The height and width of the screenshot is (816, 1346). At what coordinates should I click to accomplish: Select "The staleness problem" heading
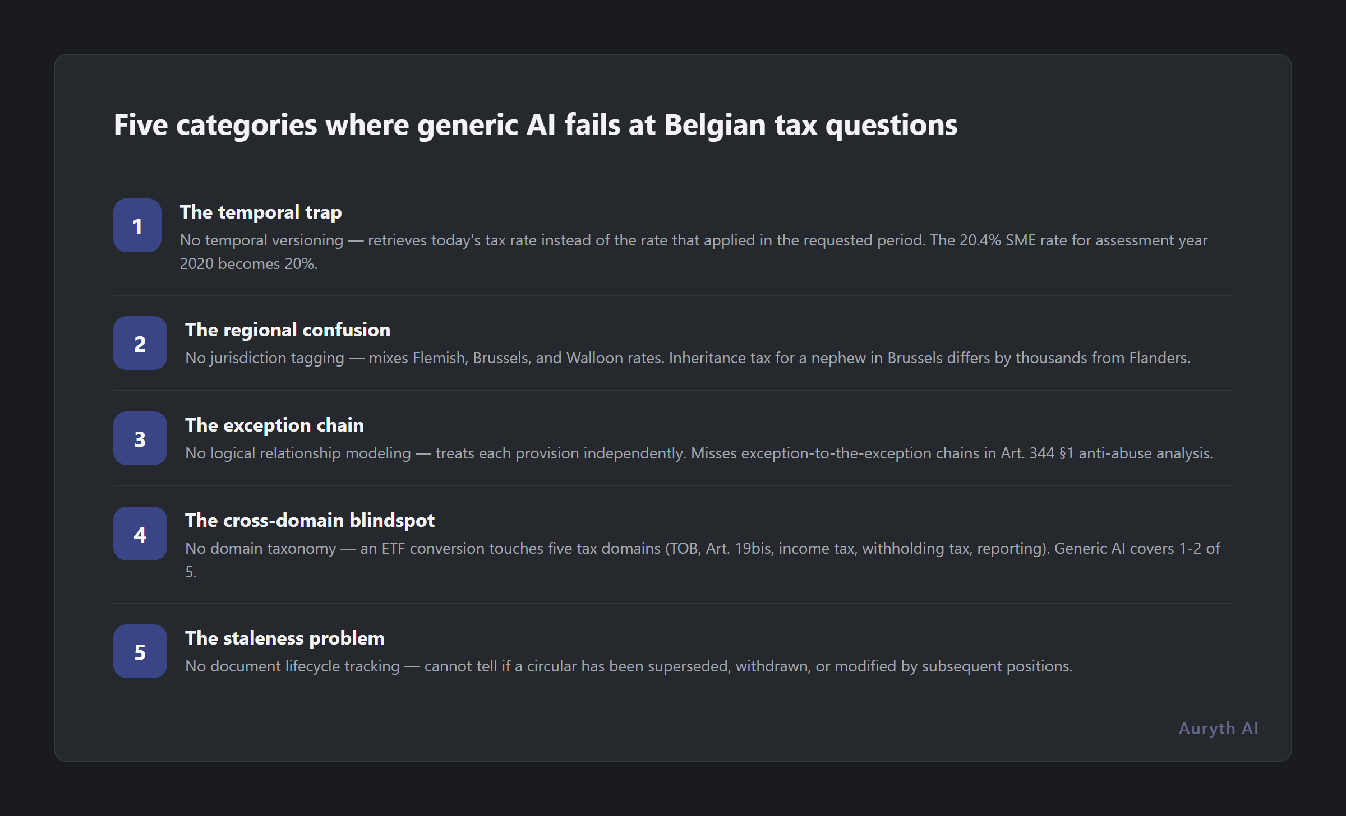[x=285, y=638]
